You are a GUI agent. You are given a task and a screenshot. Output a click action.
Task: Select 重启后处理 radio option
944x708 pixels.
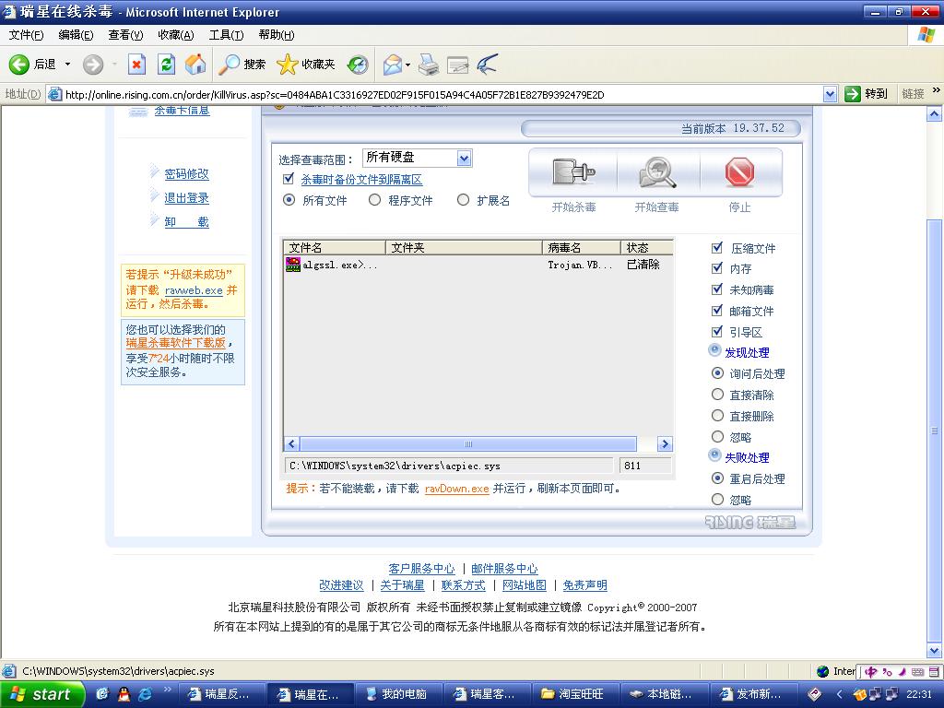(x=717, y=478)
